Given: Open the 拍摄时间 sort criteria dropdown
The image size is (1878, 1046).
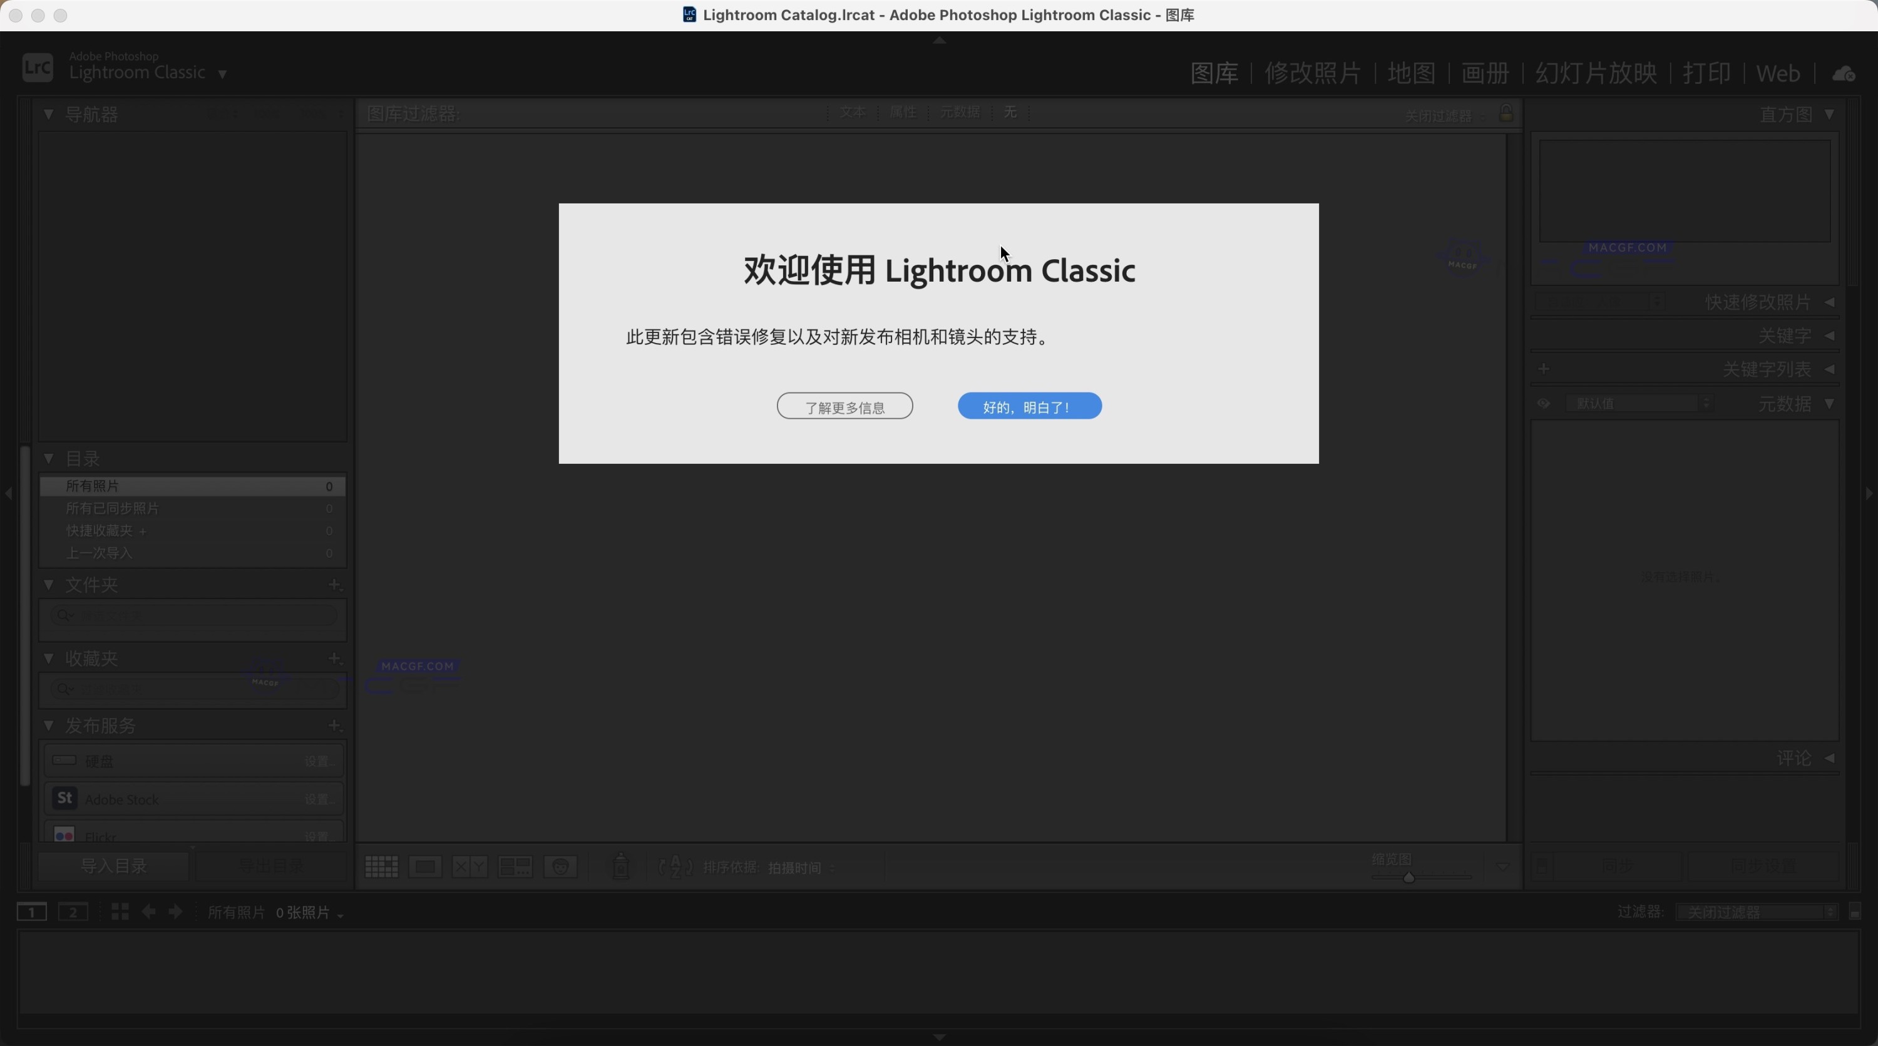Looking at the screenshot, I should [797, 868].
